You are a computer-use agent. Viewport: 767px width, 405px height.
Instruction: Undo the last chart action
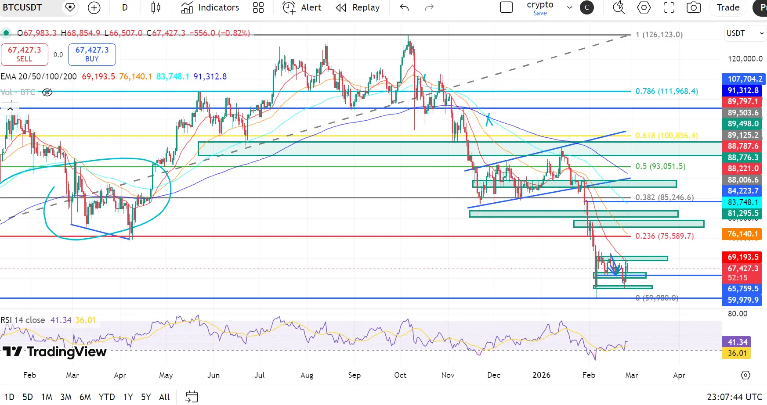click(x=404, y=7)
